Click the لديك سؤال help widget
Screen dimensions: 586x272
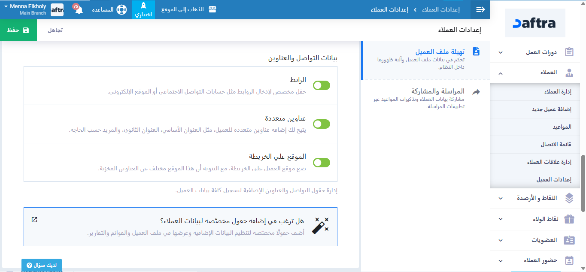pyautogui.click(x=42, y=265)
